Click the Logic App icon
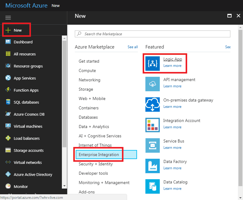This screenshot has width=243, height=200. (153, 63)
